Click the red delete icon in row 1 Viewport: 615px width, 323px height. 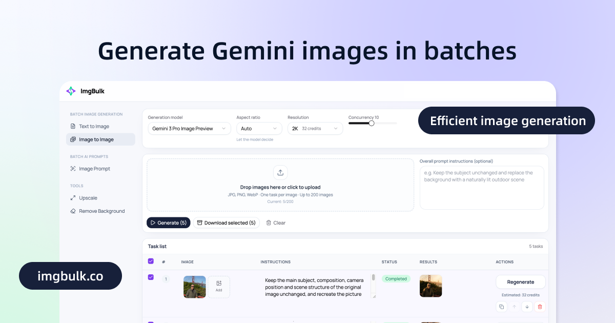coord(540,307)
